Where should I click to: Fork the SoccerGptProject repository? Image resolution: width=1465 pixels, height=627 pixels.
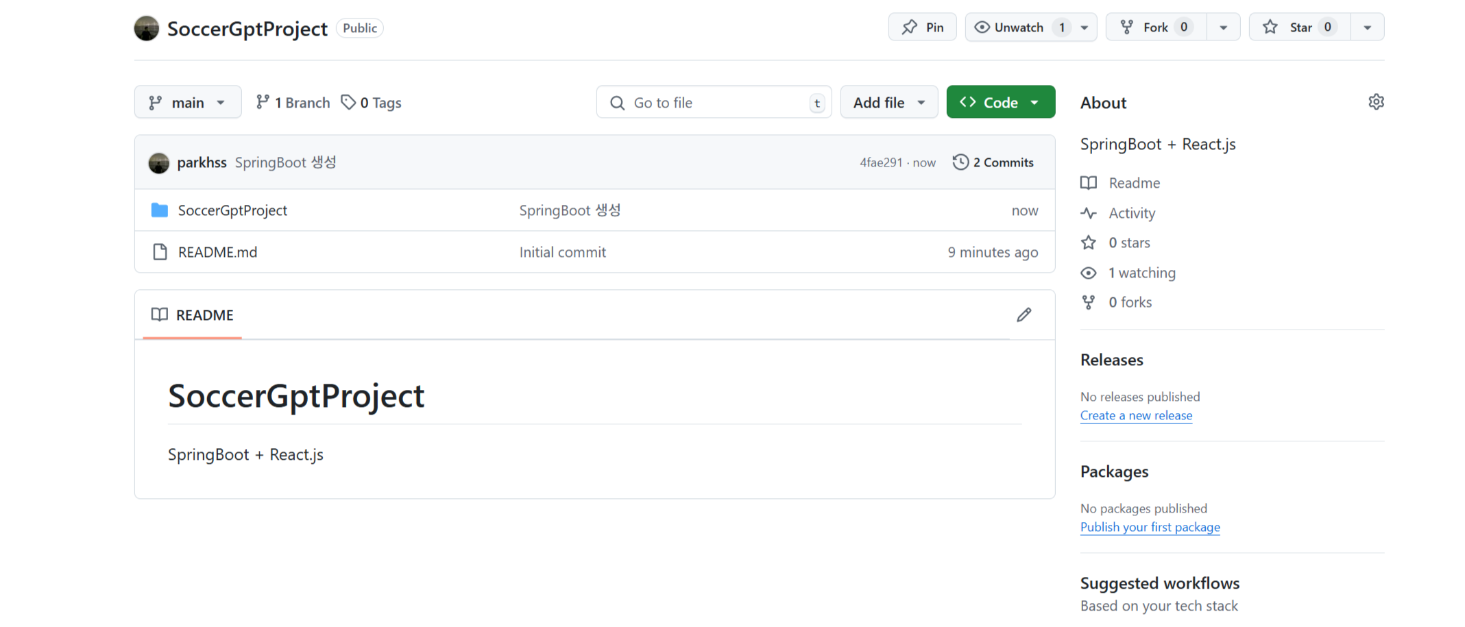point(1156,27)
